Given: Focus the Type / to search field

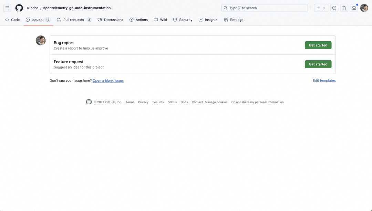Looking at the screenshot, I should tap(265, 8).
